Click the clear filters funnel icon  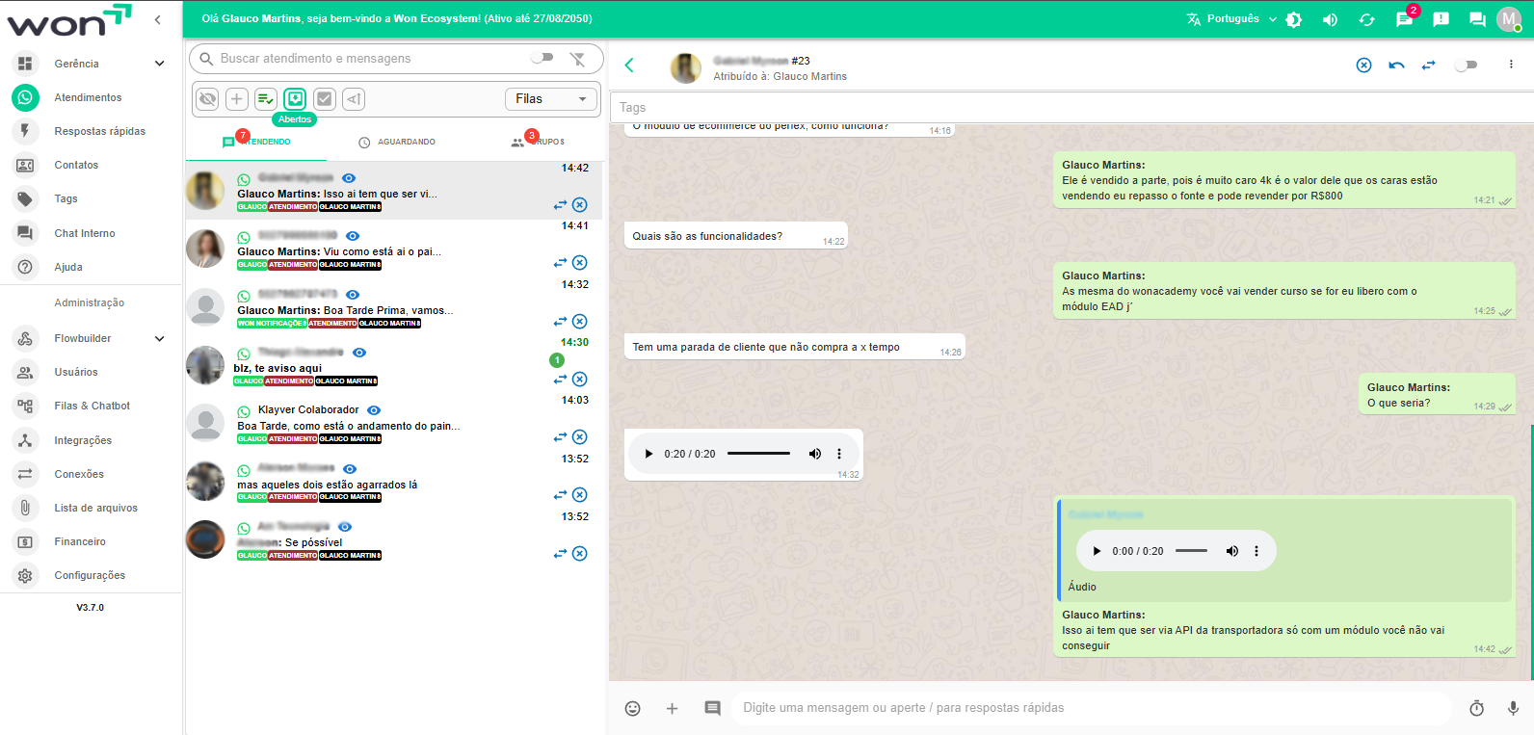click(577, 59)
